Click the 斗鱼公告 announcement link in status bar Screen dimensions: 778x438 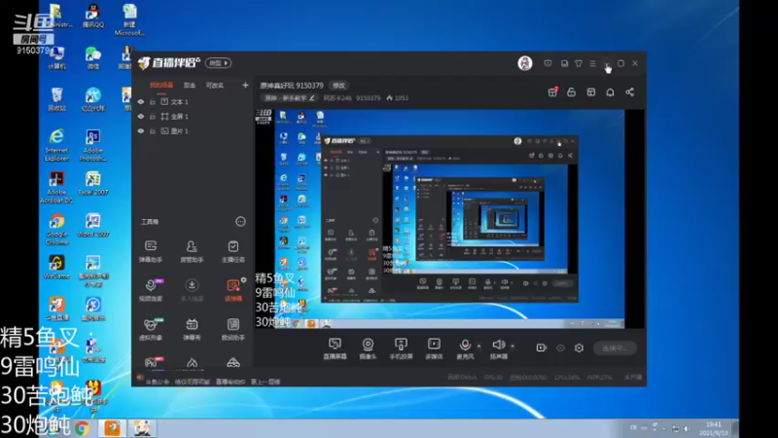pos(158,382)
